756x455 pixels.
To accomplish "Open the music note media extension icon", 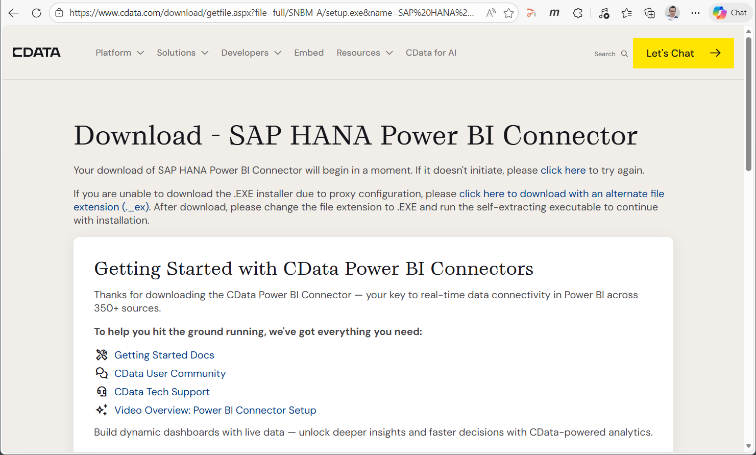I will (x=604, y=13).
